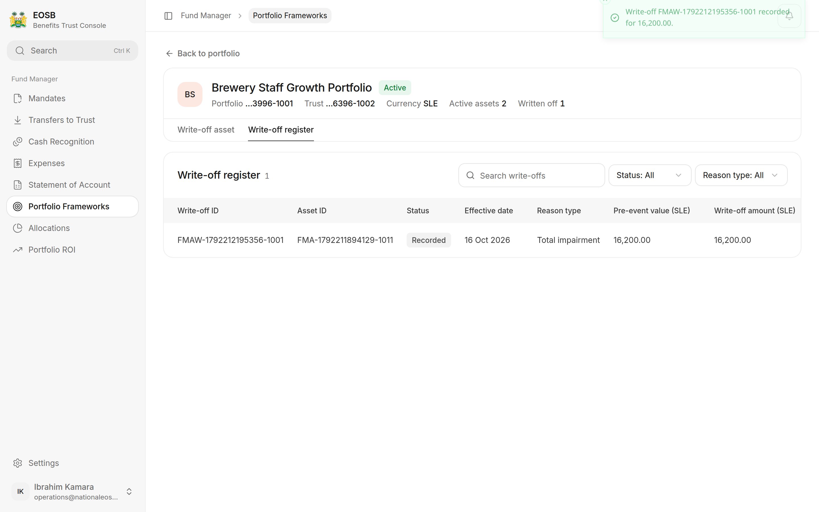Click the success checkmark icon in the toast

tap(615, 18)
